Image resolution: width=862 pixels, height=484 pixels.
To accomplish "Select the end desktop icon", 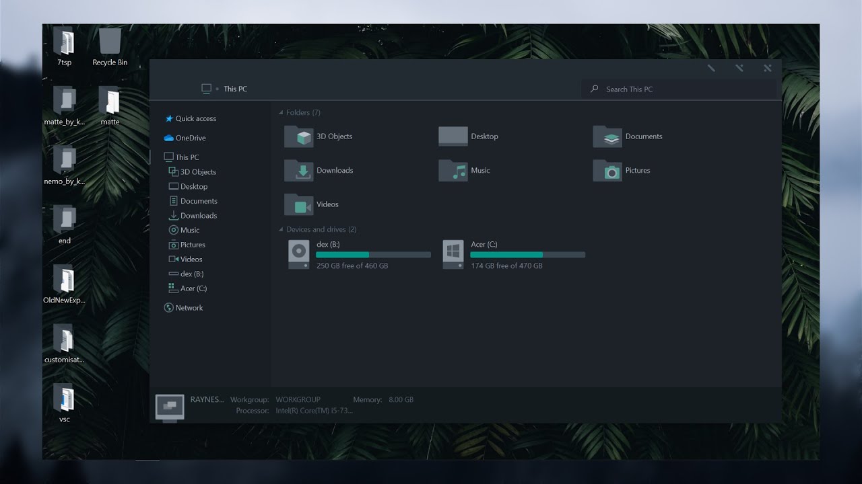I will click(65, 219).
